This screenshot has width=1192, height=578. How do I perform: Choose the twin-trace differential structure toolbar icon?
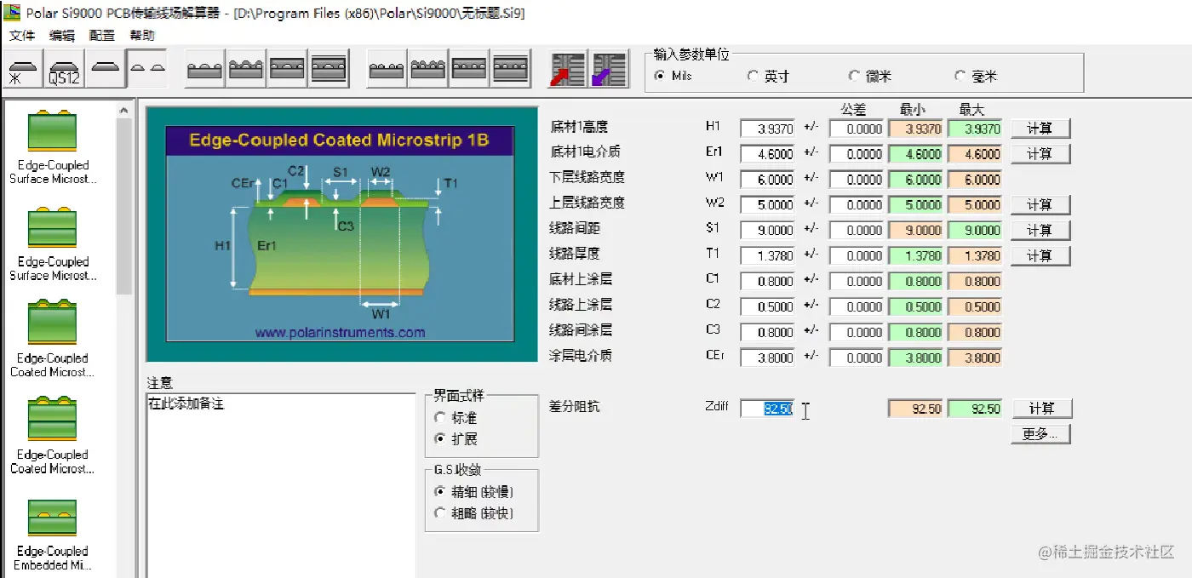tap(146, 70)
